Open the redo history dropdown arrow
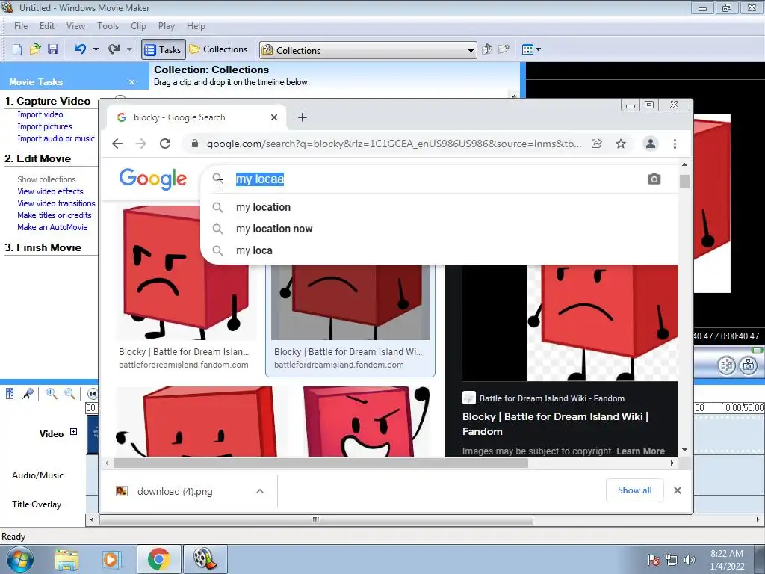 [129, 49]
